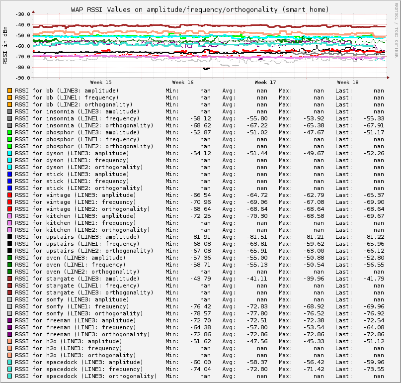Click insomnia orthogonality Avg value -67.22

pos(257,125)
